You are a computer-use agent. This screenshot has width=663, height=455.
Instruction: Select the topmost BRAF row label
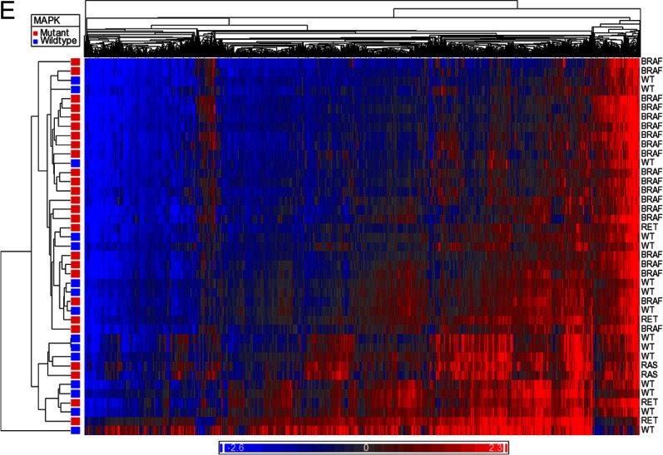coord(651,61)
